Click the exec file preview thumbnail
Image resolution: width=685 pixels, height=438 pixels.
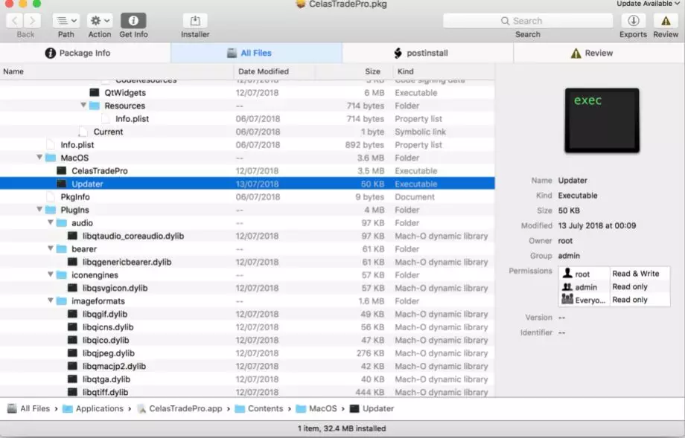(x=601, y=120)
